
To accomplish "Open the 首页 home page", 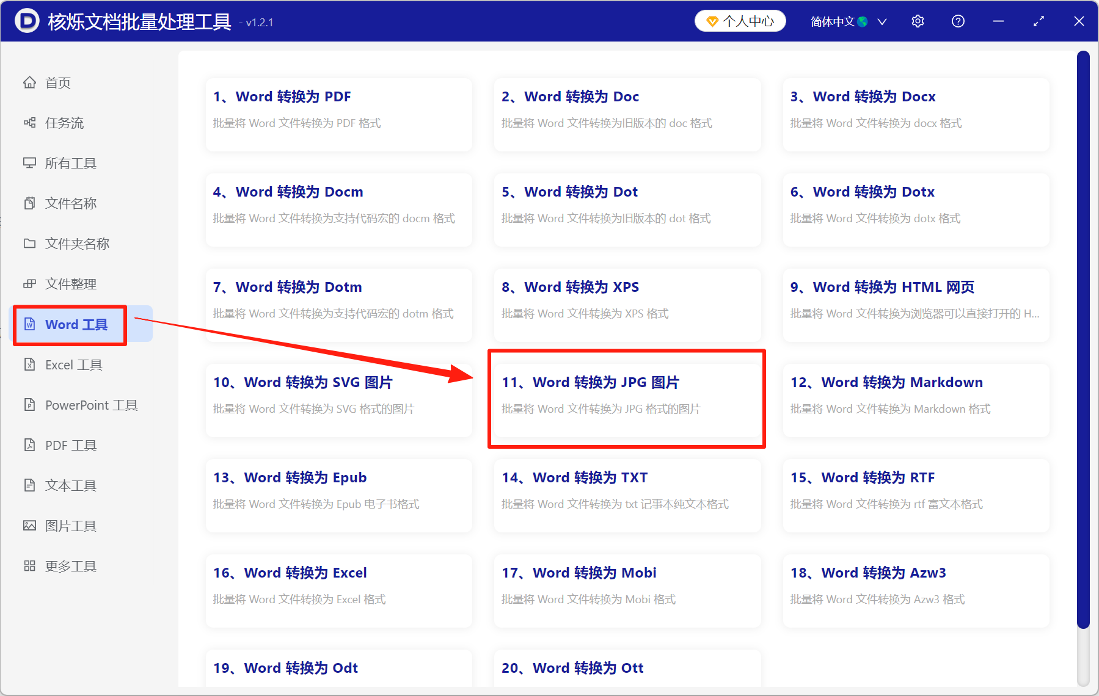I will pyautogui.click(x=57, y=82).
